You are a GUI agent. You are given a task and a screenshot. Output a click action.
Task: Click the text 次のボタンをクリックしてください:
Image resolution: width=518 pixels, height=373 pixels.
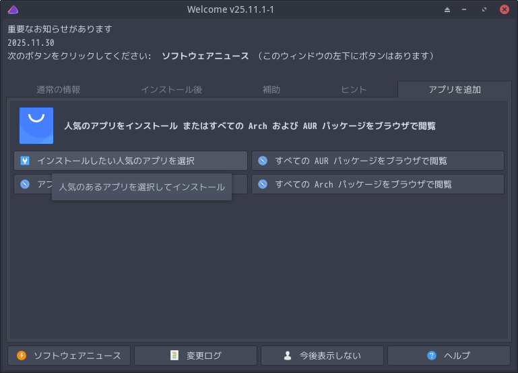click(79, 56)
